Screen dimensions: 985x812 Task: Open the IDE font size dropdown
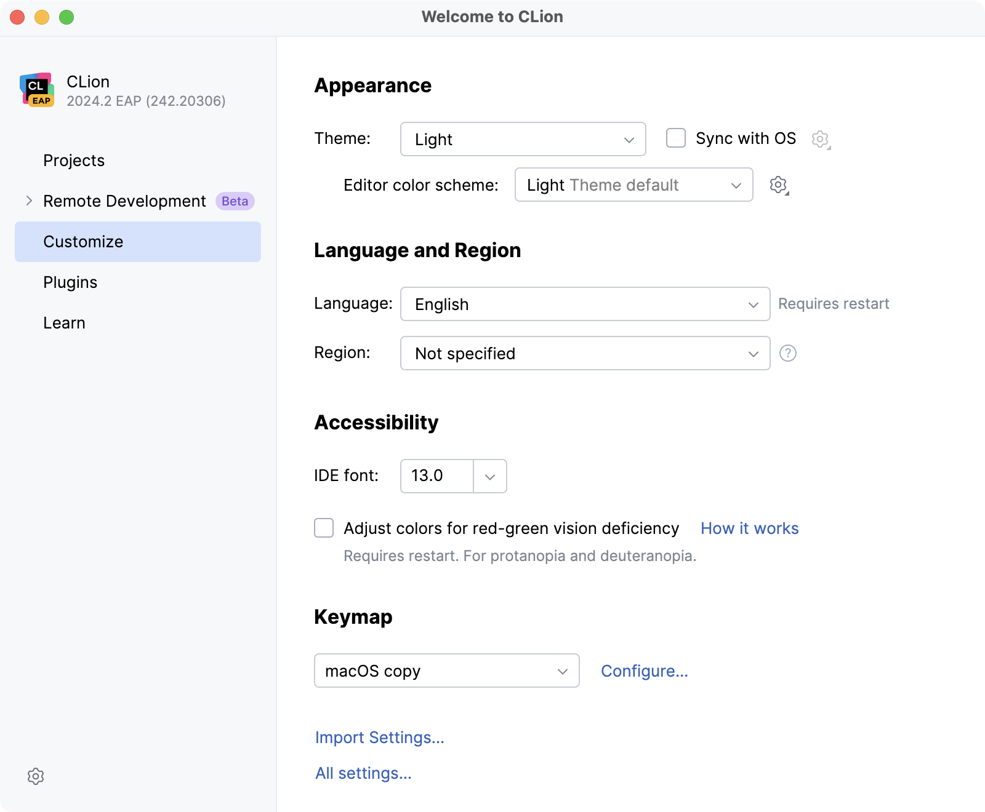489,476
